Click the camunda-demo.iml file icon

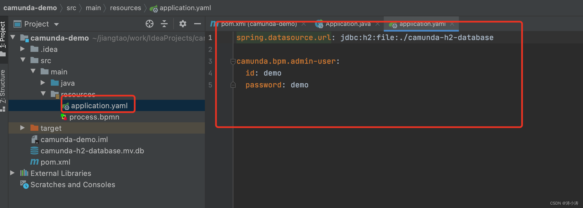[35, 139]
